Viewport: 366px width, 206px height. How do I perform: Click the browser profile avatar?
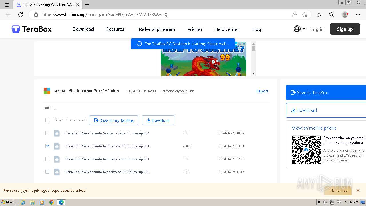[345, 15]
